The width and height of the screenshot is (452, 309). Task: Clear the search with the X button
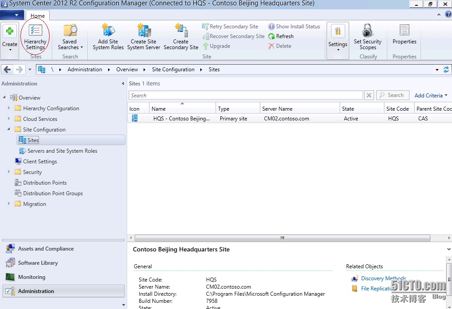click(x=369, y=95)
